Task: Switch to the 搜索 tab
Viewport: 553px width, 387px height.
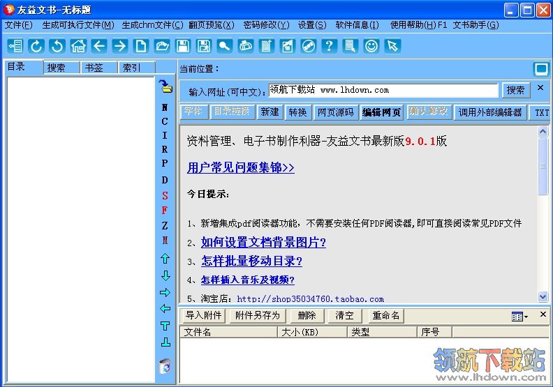Action: [61, 68]
